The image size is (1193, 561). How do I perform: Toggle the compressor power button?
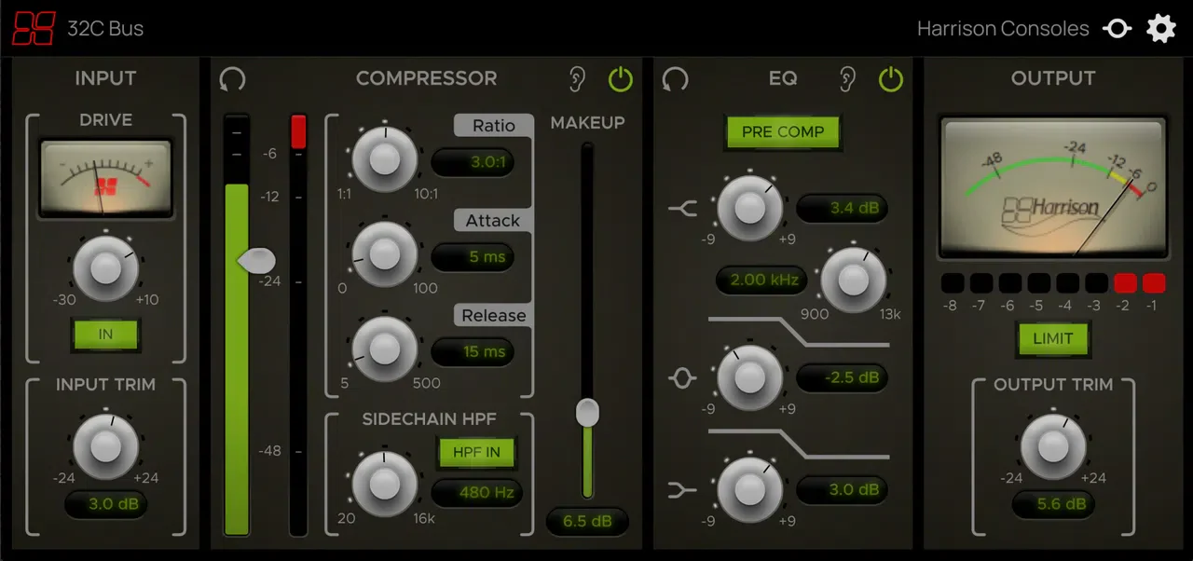[x=621, y=79]
